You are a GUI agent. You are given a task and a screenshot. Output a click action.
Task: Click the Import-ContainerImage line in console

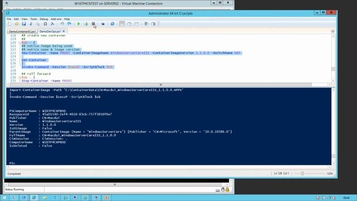pos(97,90)
